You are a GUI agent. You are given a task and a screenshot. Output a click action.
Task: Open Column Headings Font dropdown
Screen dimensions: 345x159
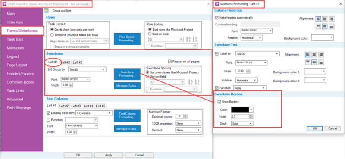pyautogui.click(x=257, y=30)
